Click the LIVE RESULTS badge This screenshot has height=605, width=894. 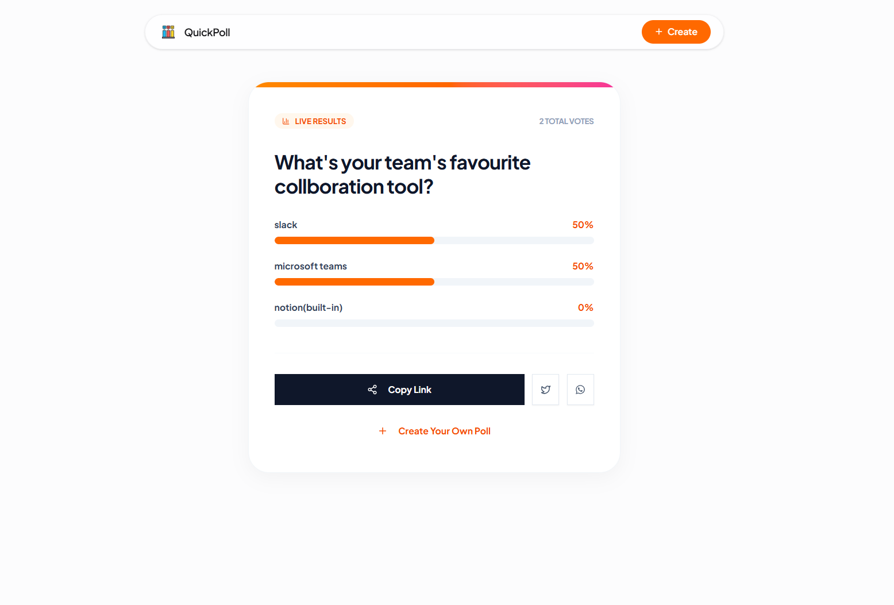[314, 121]
